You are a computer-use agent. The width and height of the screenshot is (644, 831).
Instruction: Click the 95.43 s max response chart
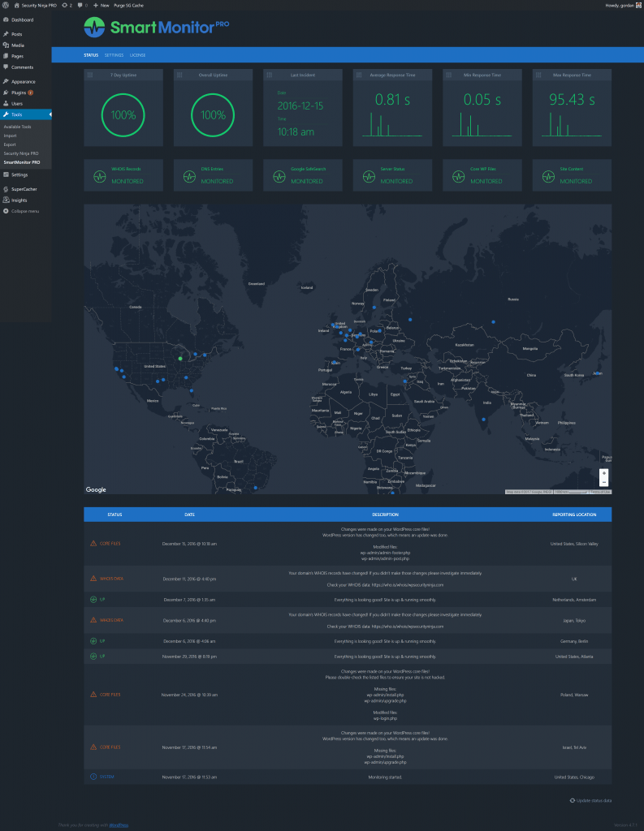pos(572,124)
